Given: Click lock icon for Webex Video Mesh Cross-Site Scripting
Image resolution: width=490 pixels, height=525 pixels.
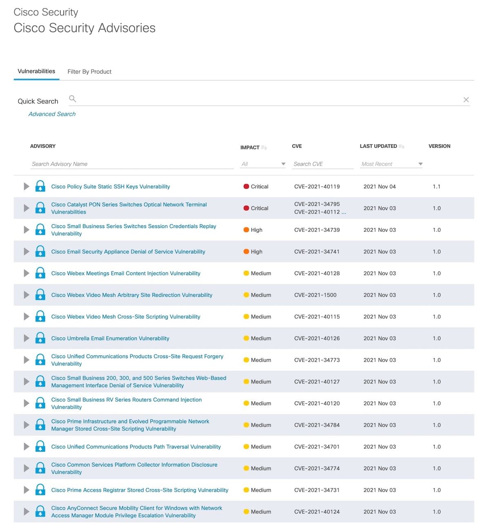Looking at the screenshot, I should 40,316.
